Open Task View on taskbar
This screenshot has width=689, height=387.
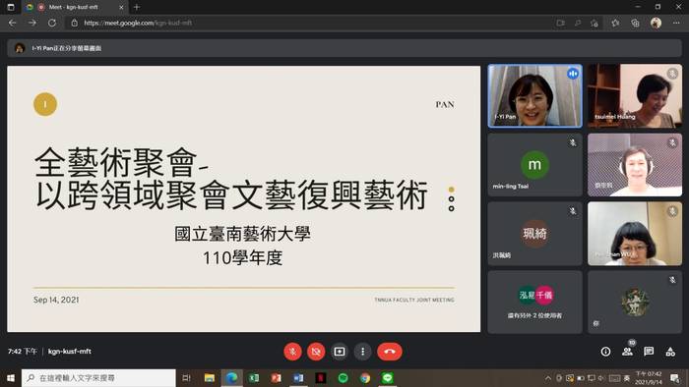186,378
